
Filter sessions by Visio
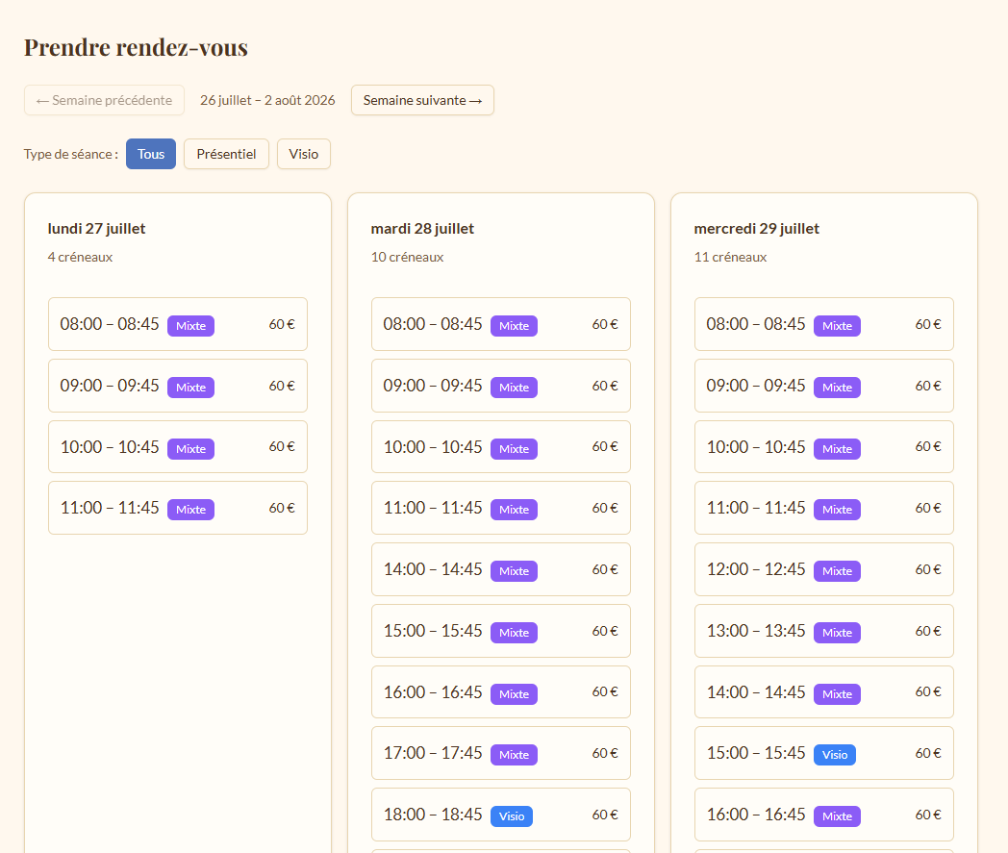303,154
